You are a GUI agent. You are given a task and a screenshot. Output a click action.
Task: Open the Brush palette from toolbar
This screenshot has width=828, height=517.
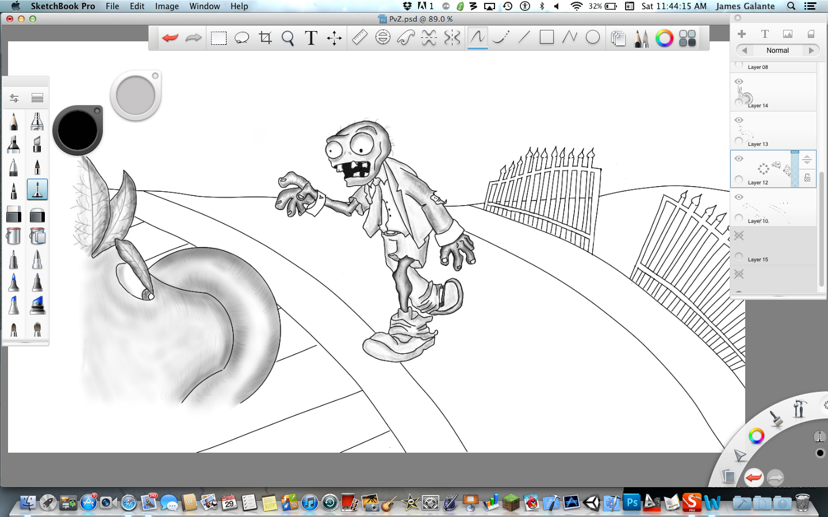(x=641, y=38)
